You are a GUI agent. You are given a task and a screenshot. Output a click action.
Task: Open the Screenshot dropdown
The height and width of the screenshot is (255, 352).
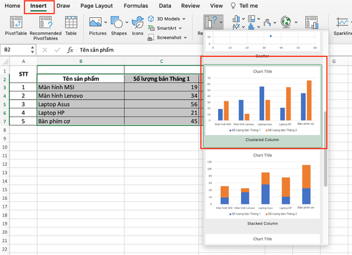[x=185, y=37]
